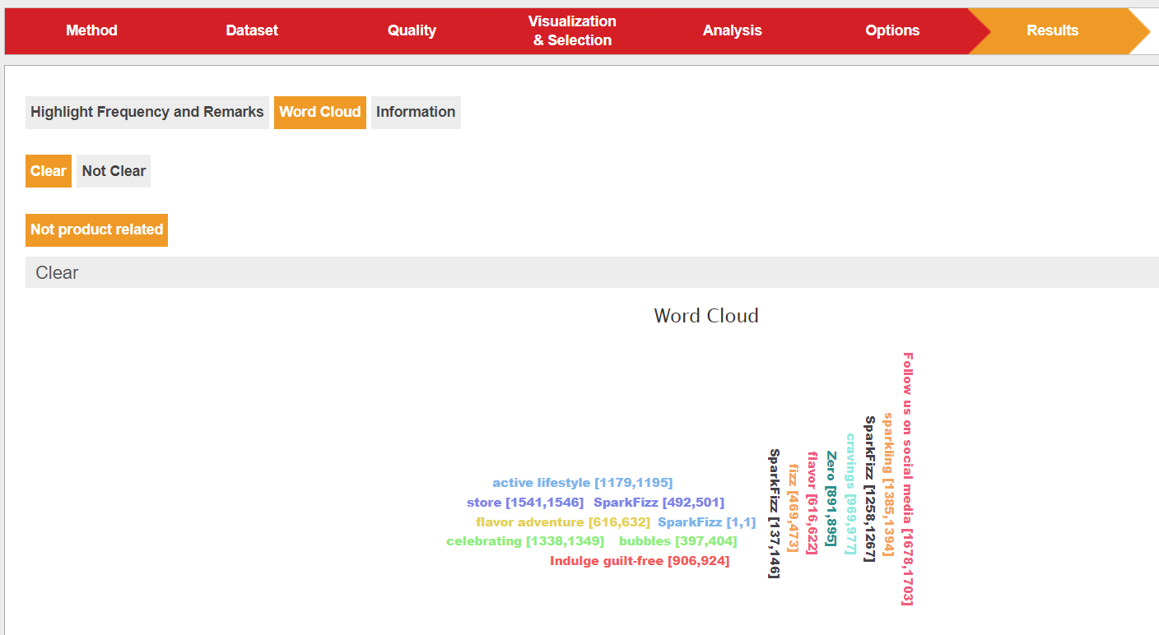
Task: Open the Dataset step
Action: 252,30
